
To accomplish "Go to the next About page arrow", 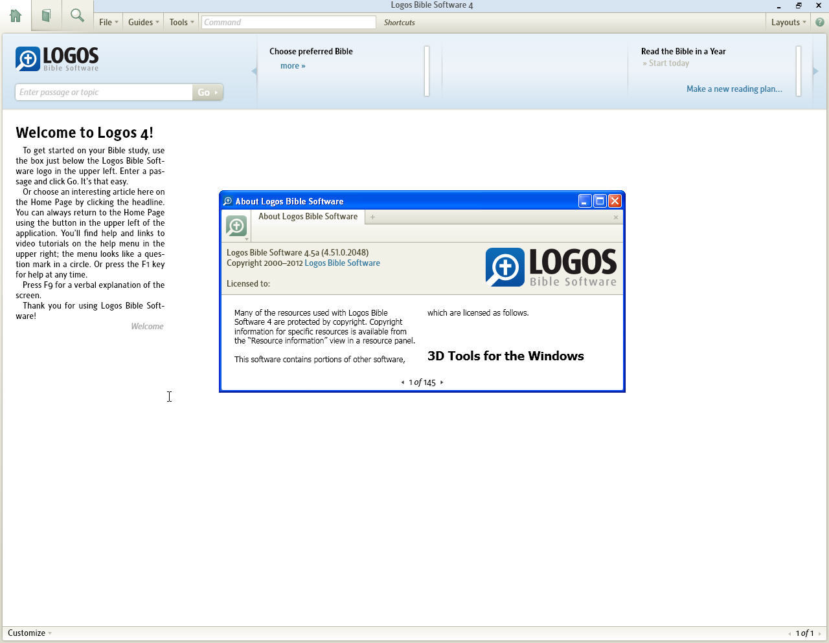I will (442, 382).
